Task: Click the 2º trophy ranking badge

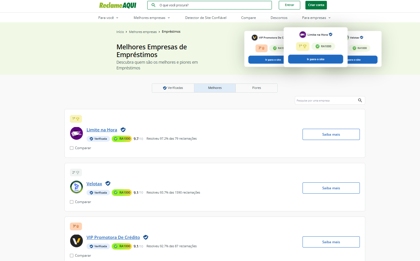Action: tap(76, 172)
